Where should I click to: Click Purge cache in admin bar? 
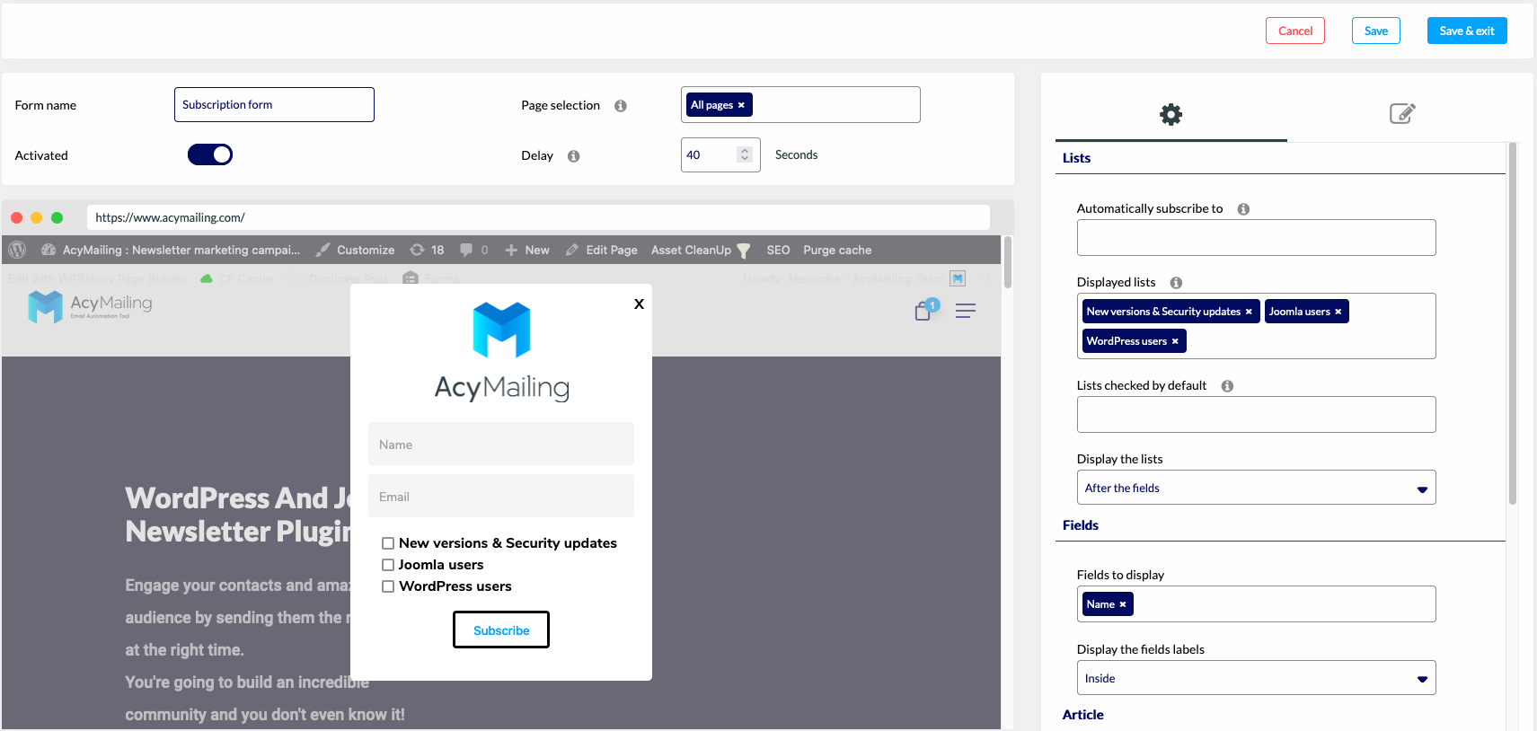(837, 250)
